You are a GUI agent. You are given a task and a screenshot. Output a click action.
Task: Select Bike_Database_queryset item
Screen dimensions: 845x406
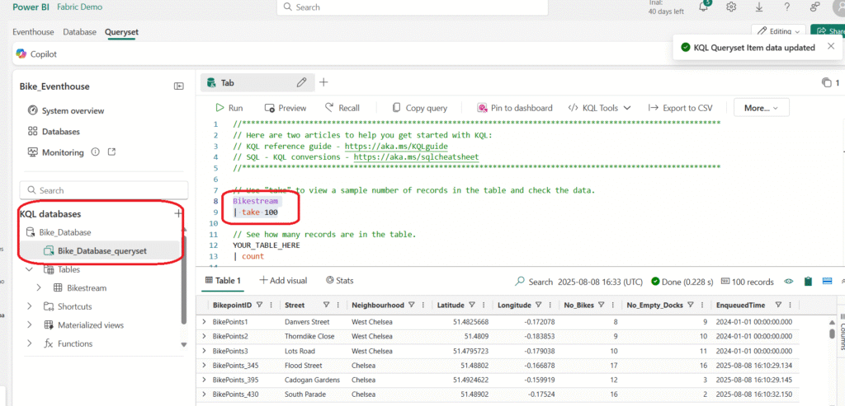pyautogui.click(x=99, y=250)
